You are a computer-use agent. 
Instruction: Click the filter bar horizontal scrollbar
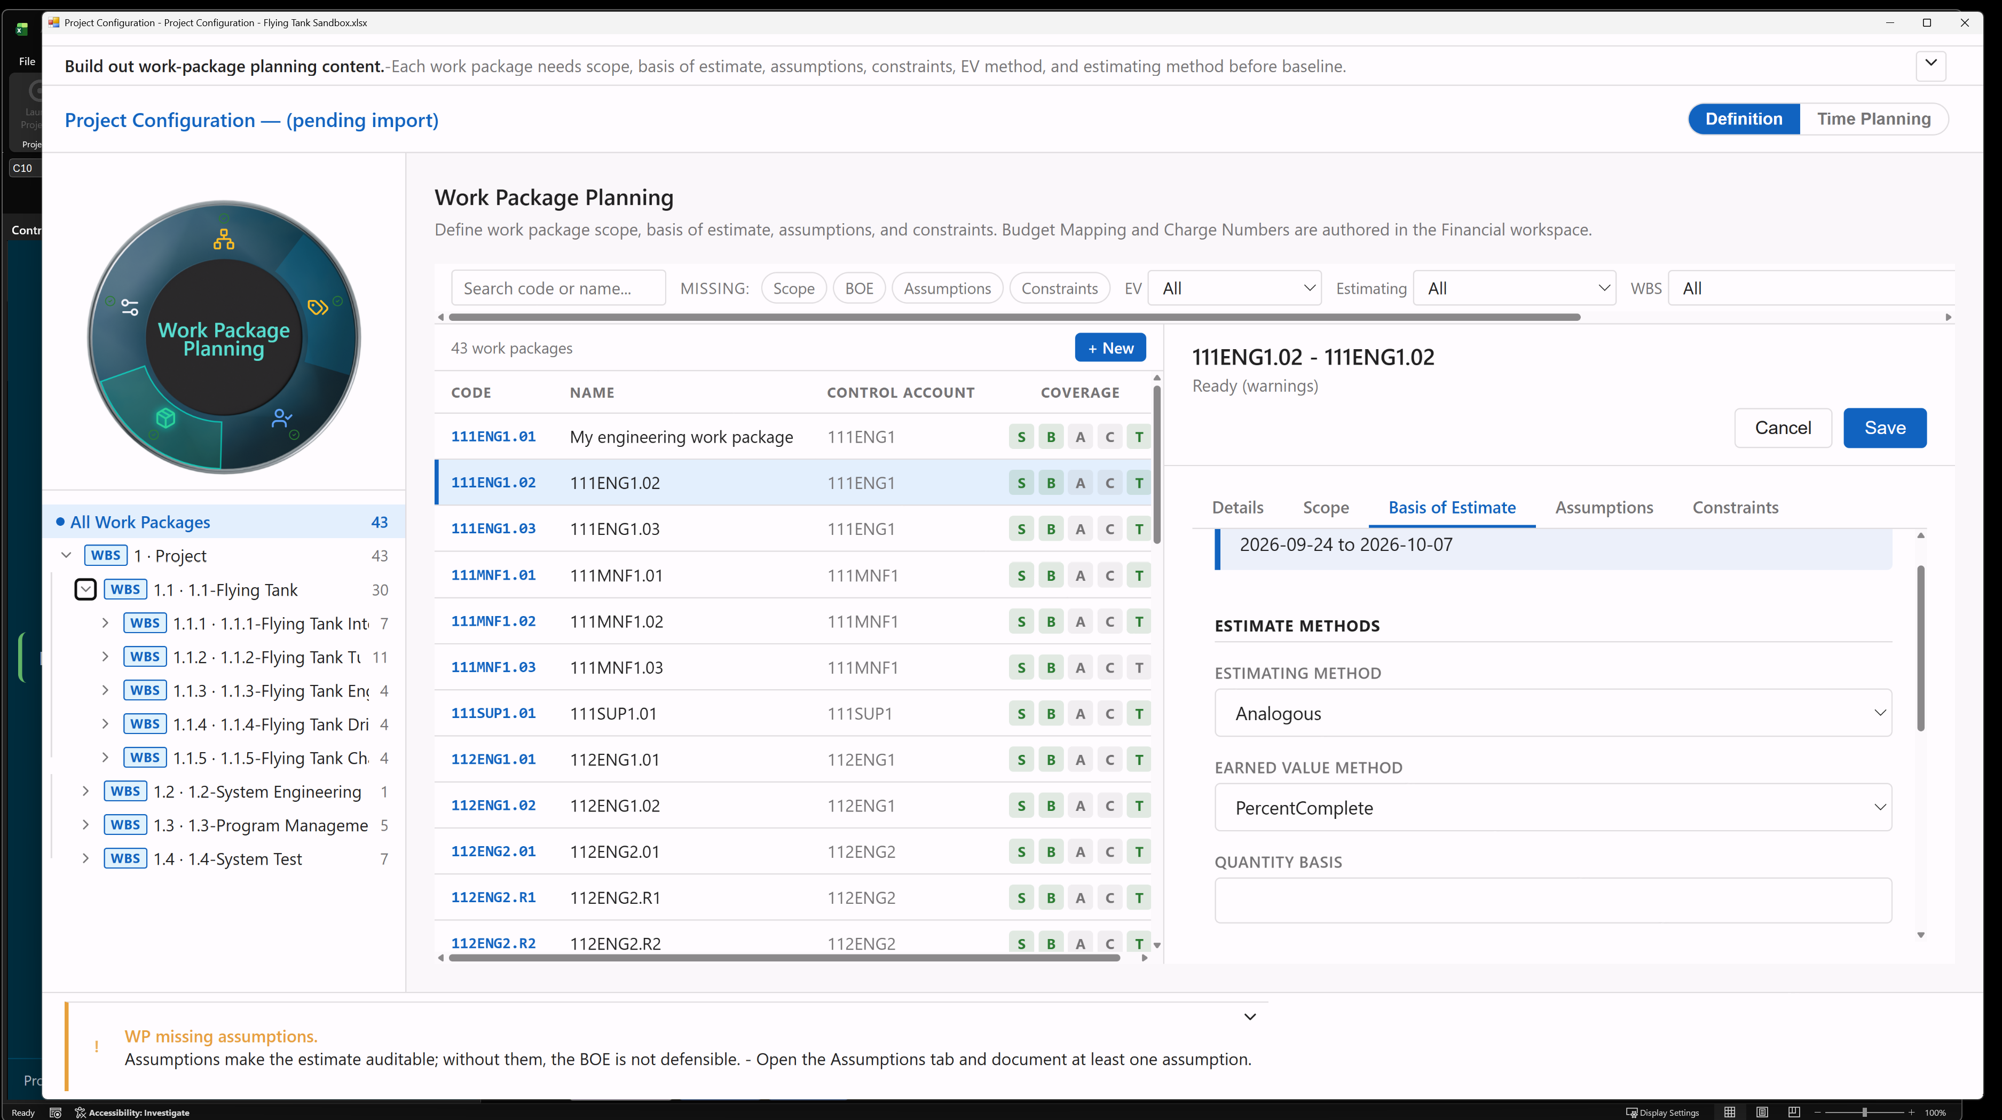tap(1015, 317)
